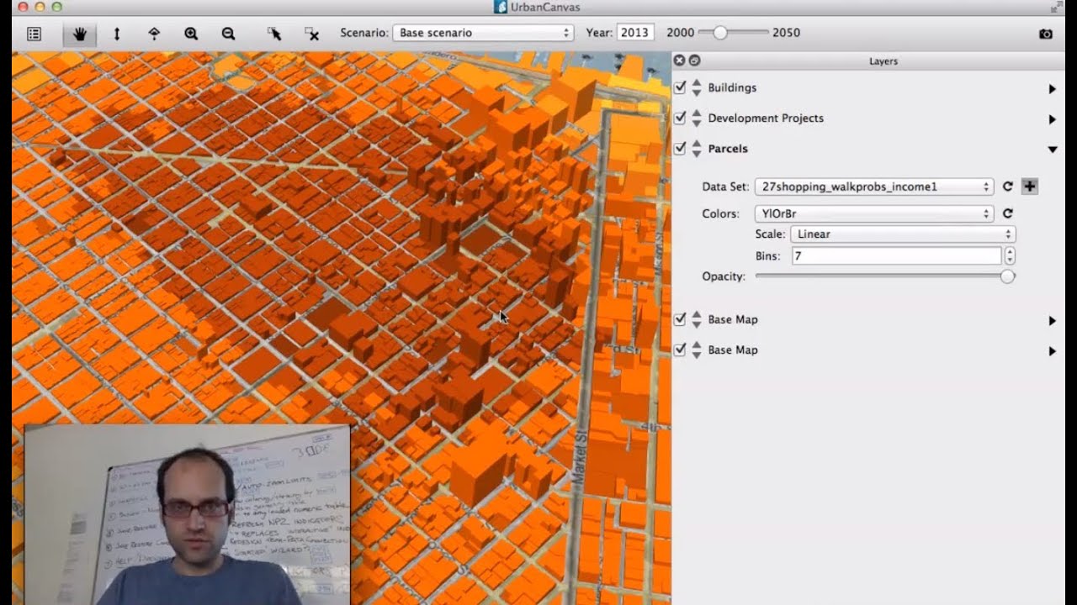
Task: Click the Opacity slider handle
Action: click(1007, 276)
